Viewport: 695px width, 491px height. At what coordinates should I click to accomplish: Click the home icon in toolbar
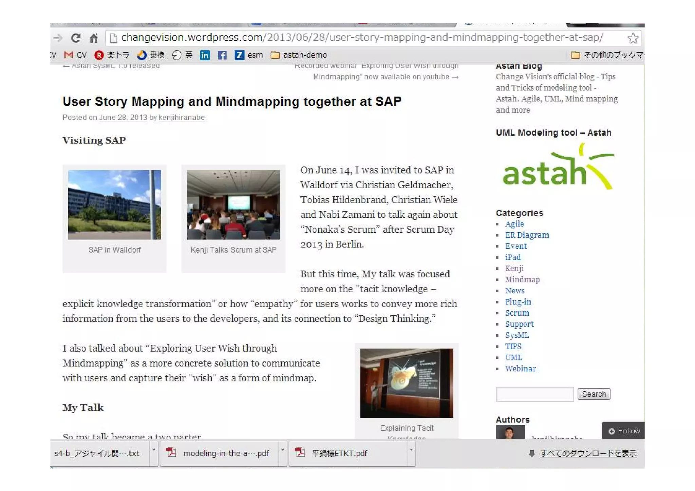coord(94,38)
